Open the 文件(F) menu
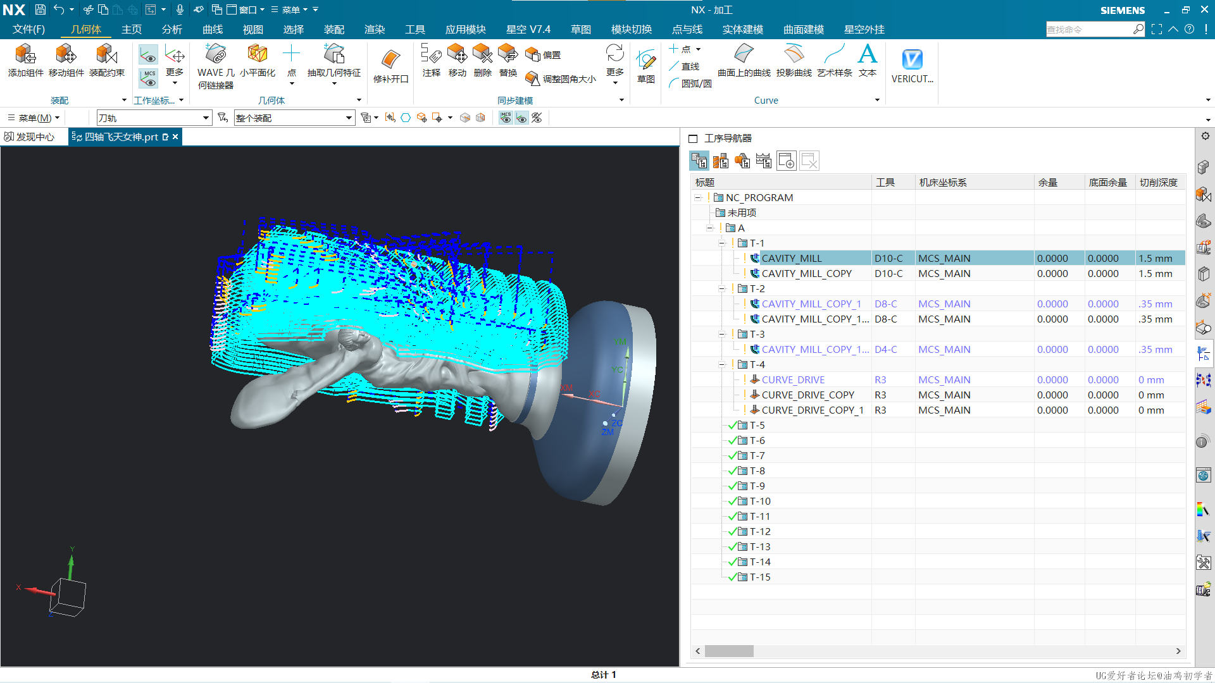The image size is (1215, 683). (x=28, y=30)
